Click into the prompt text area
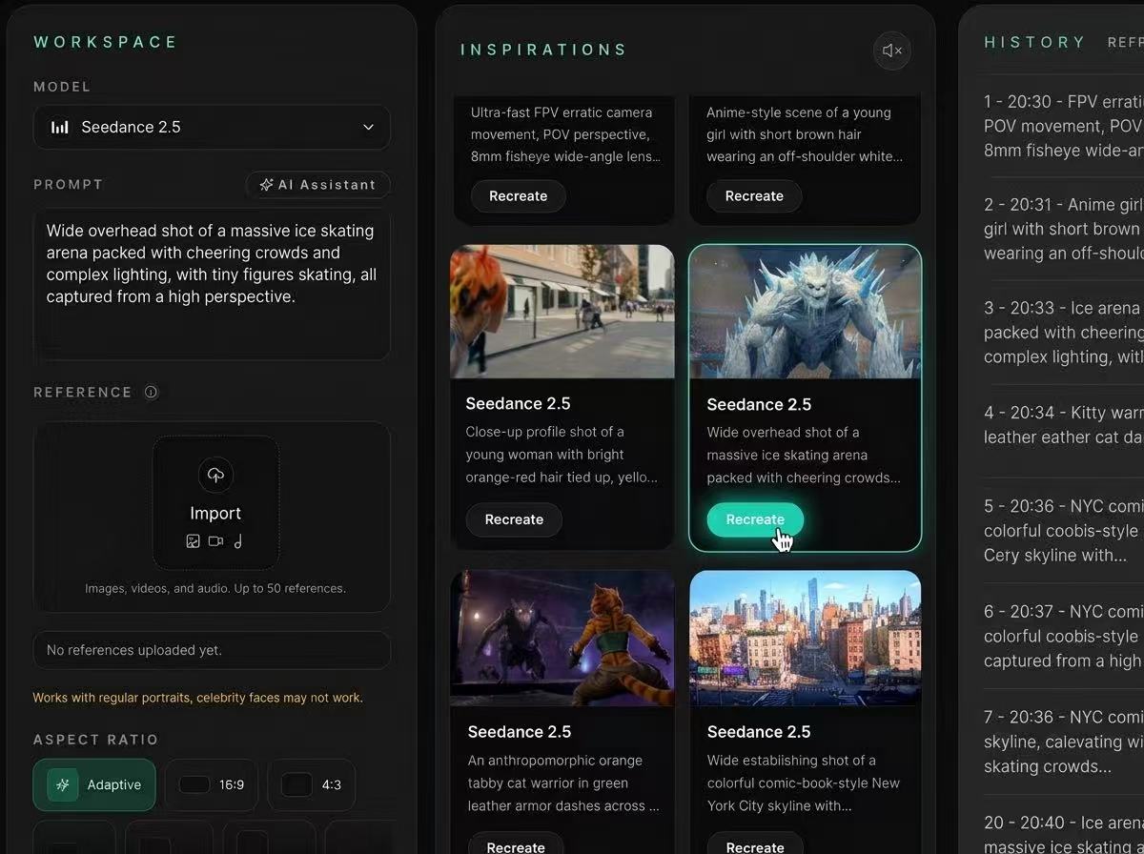1144x854 pixels. pos(212,284)
